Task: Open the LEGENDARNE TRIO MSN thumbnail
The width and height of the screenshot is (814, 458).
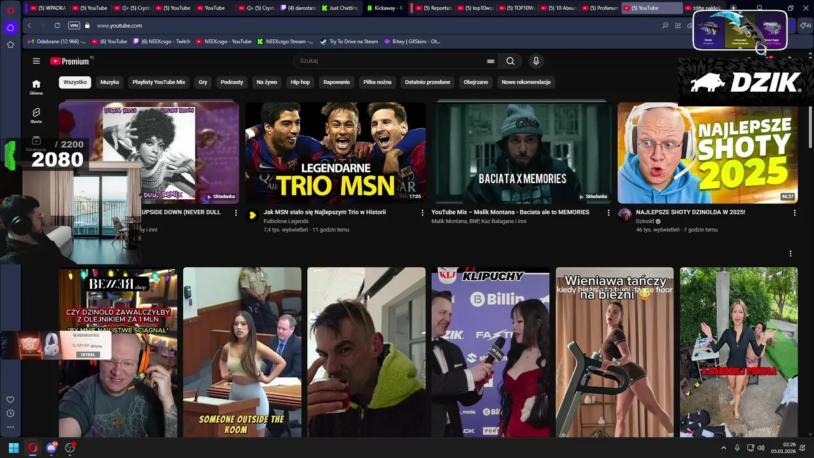Action: [336, 153]
